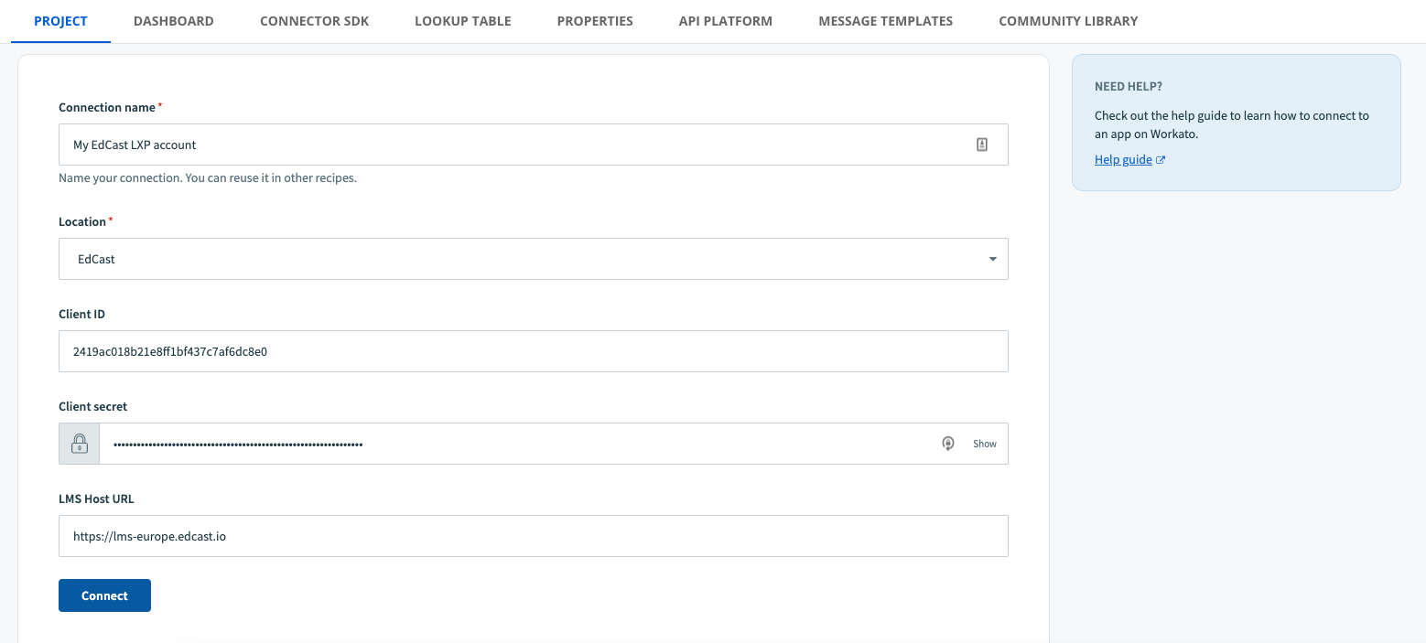Select the Properties tab
This screenshot has width=1426, height=643.
tap(595, 21)
